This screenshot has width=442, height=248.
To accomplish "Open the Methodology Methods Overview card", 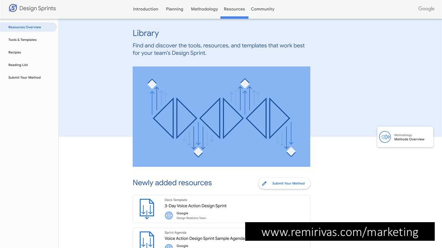I will tap(405, 137).
